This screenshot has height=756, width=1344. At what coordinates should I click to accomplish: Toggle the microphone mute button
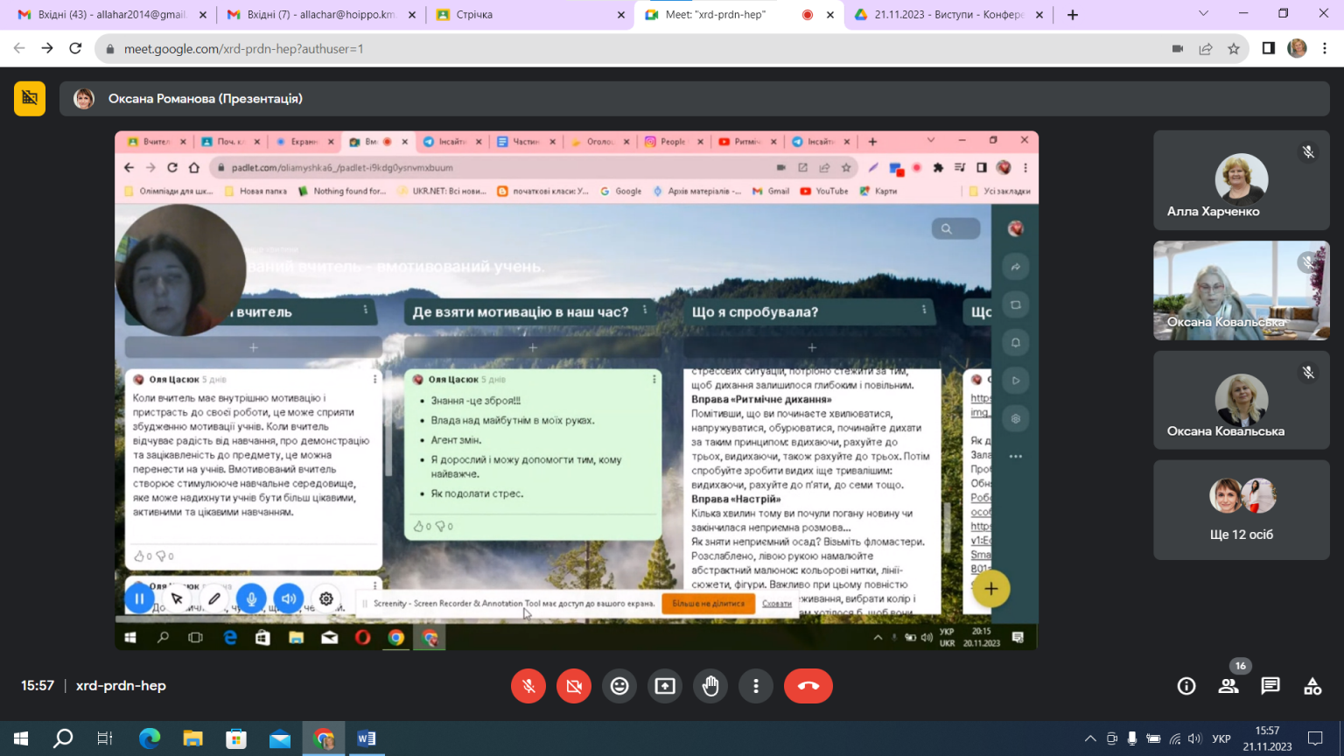[528, 686]
